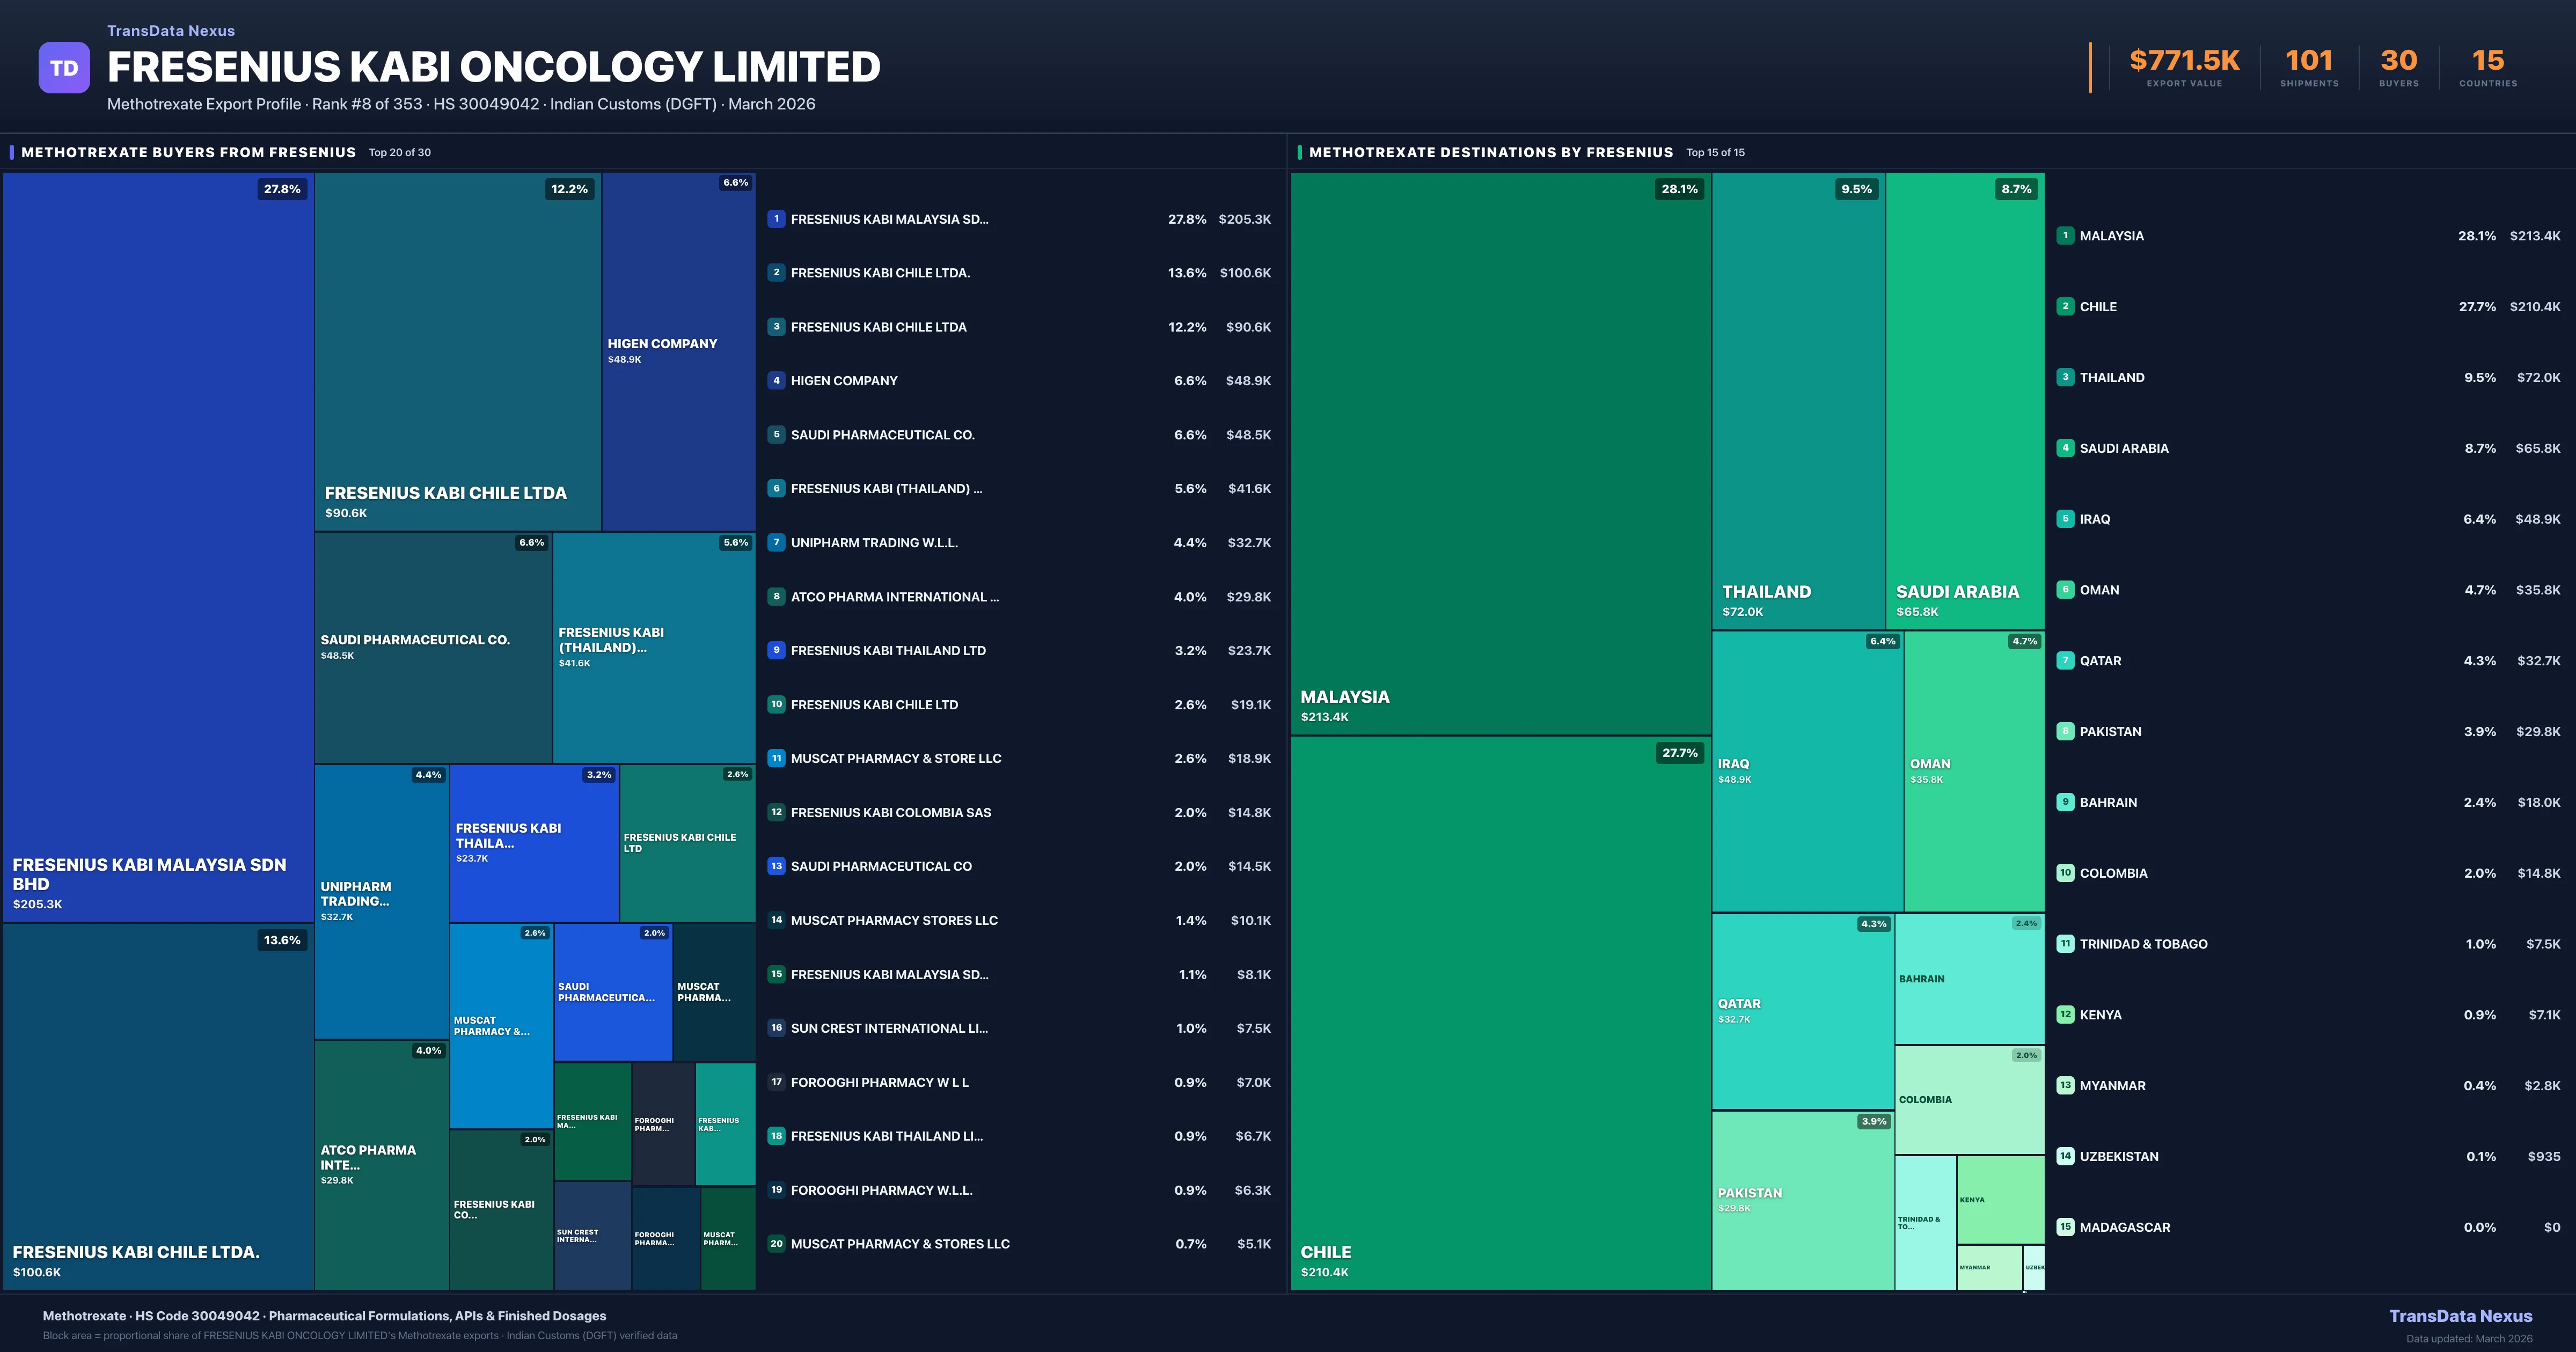Click rank badge 4 beside Higen Company
2576x1352 pixels.
776,381
